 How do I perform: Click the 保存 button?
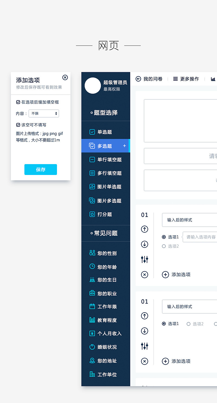coord(41,170)
